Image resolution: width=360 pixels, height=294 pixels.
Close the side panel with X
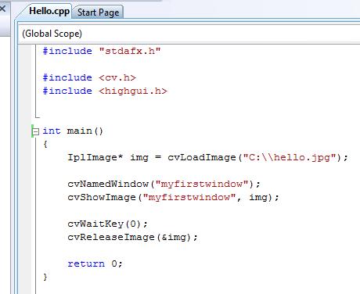pyautogui.click(x=2, y=9)
